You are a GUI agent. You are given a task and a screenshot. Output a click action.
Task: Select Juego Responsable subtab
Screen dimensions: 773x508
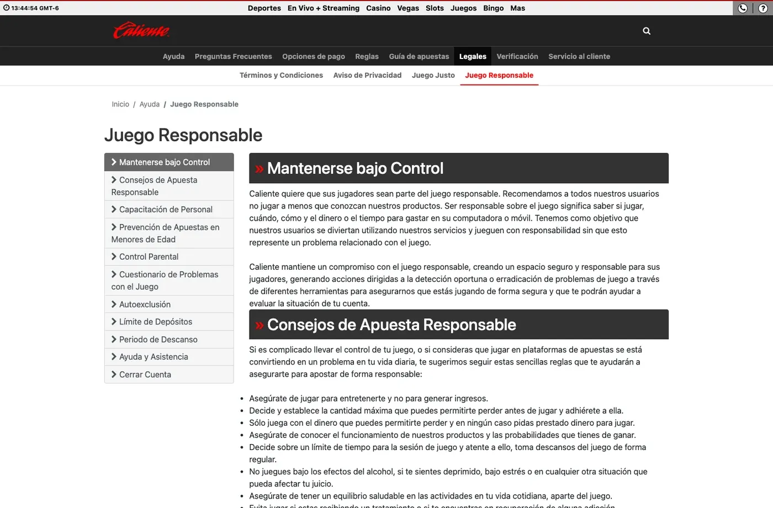pos(499,75)
